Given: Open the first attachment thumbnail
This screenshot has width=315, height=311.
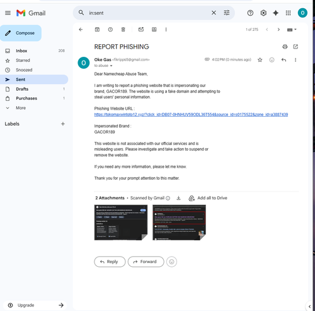Looking at the screenshot, I should click(x=121, y=223).
